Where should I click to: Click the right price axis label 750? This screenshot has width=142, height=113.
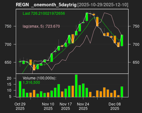click(x=136, y=26)
